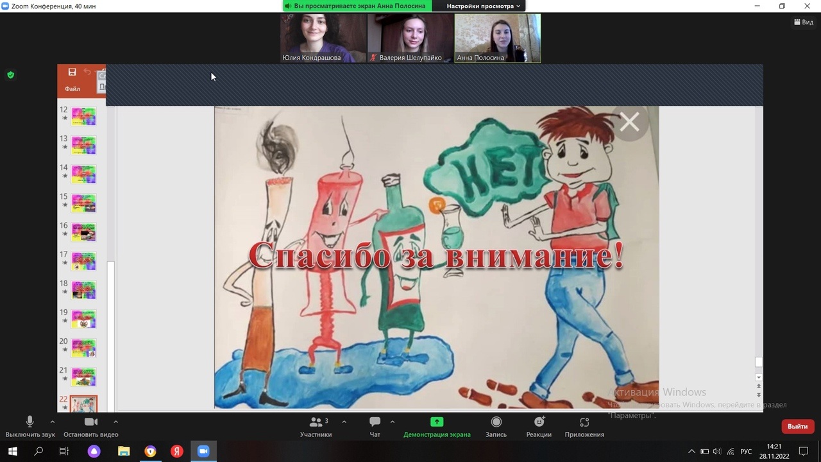The height and width of the screenshot is (462, 821).
Task: Select slide 12 thumbnail
Action: coord(83,116)
